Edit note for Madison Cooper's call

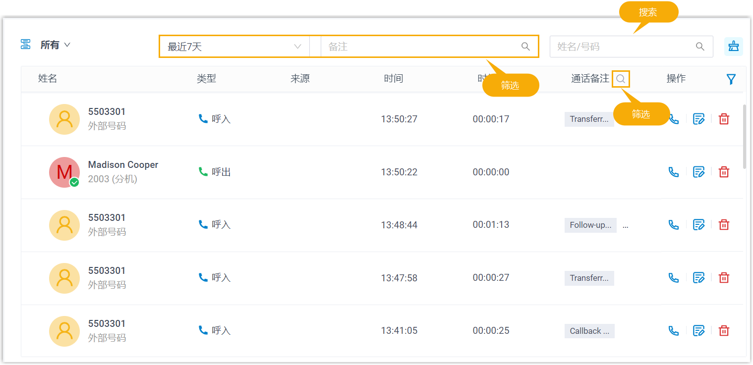698,172
